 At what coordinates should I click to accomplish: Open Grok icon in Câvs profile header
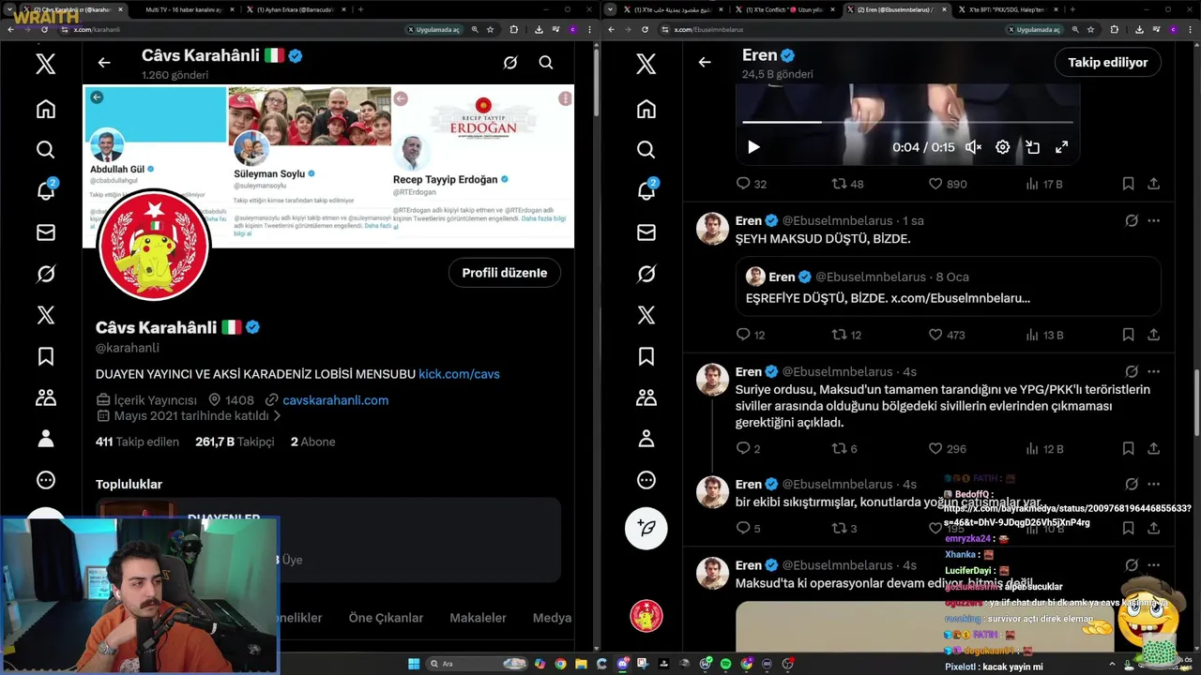[510, 63]
